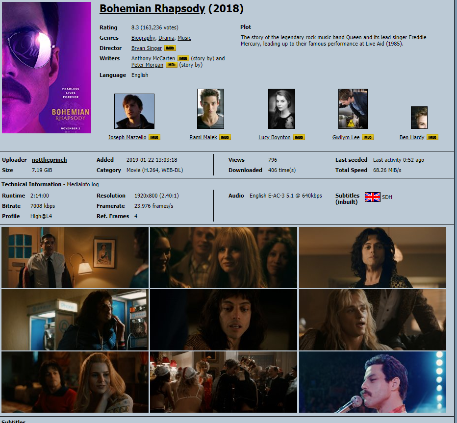
Task: Click IMDb badge next to Bryan Singer
Action: pyautogui.click(x=170, y=48)
